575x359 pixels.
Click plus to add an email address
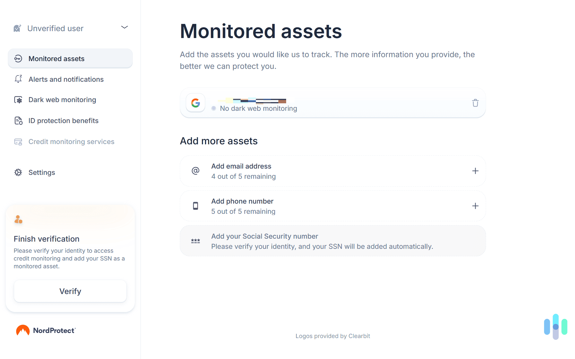(x=475, y=171)
